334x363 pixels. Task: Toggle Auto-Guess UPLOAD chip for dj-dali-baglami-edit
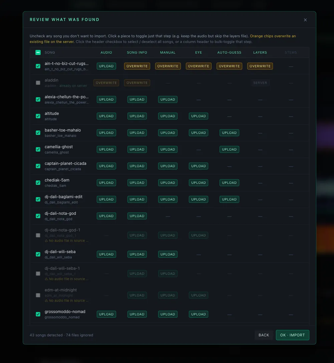(229, 199)
